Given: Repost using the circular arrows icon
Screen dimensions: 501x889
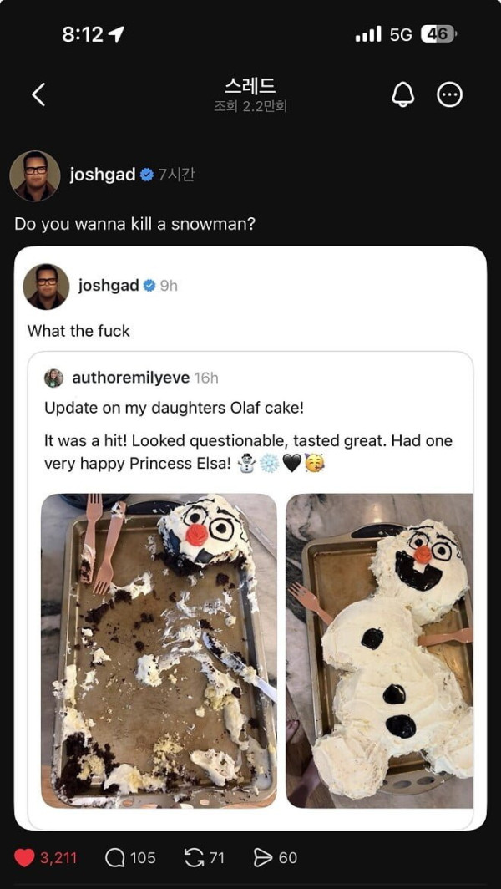Looking at the screenshot, I should tap(195, 858).
